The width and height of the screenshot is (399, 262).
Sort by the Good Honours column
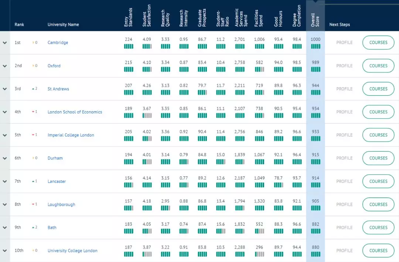pyautogui.click(x=278, y=18)
